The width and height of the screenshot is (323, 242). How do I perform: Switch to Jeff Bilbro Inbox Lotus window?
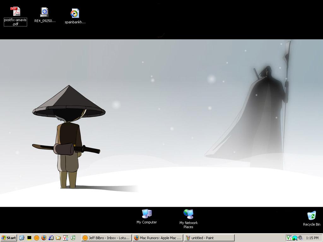(107, 238)
